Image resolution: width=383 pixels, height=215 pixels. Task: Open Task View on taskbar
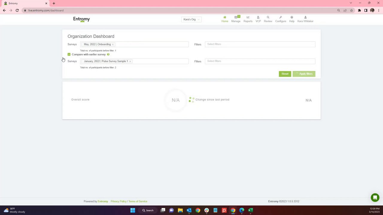click(163, 210)
